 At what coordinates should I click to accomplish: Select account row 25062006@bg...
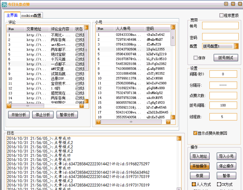coord(133,83)
